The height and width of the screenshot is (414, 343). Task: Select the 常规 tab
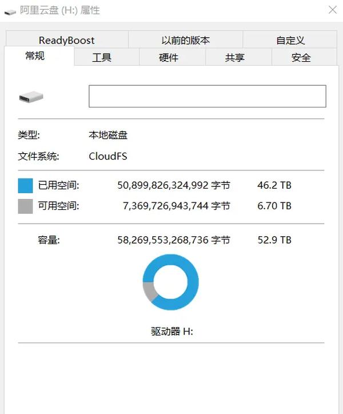(39, 56)
